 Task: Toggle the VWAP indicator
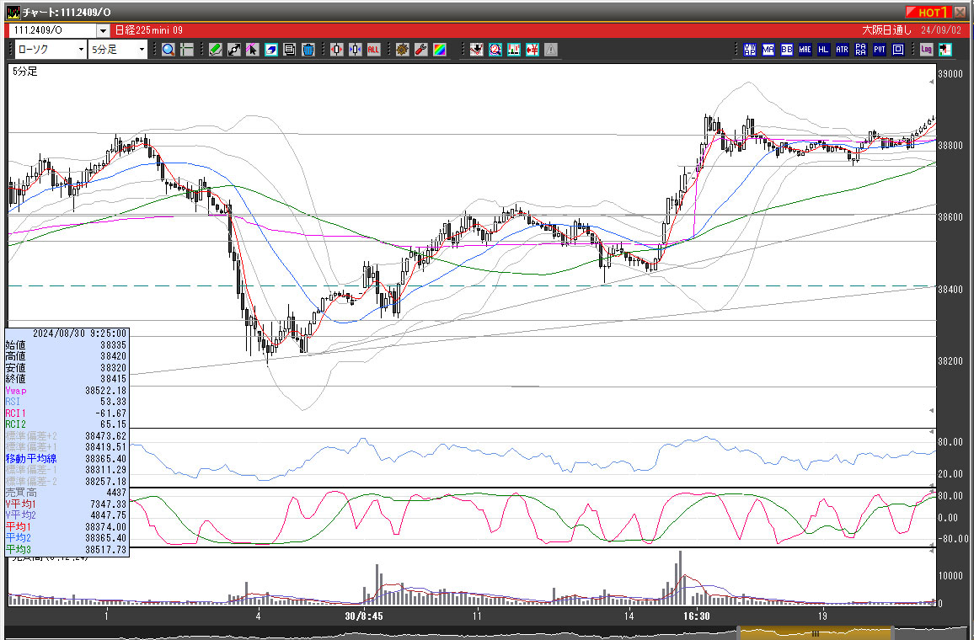pos(750,50)
